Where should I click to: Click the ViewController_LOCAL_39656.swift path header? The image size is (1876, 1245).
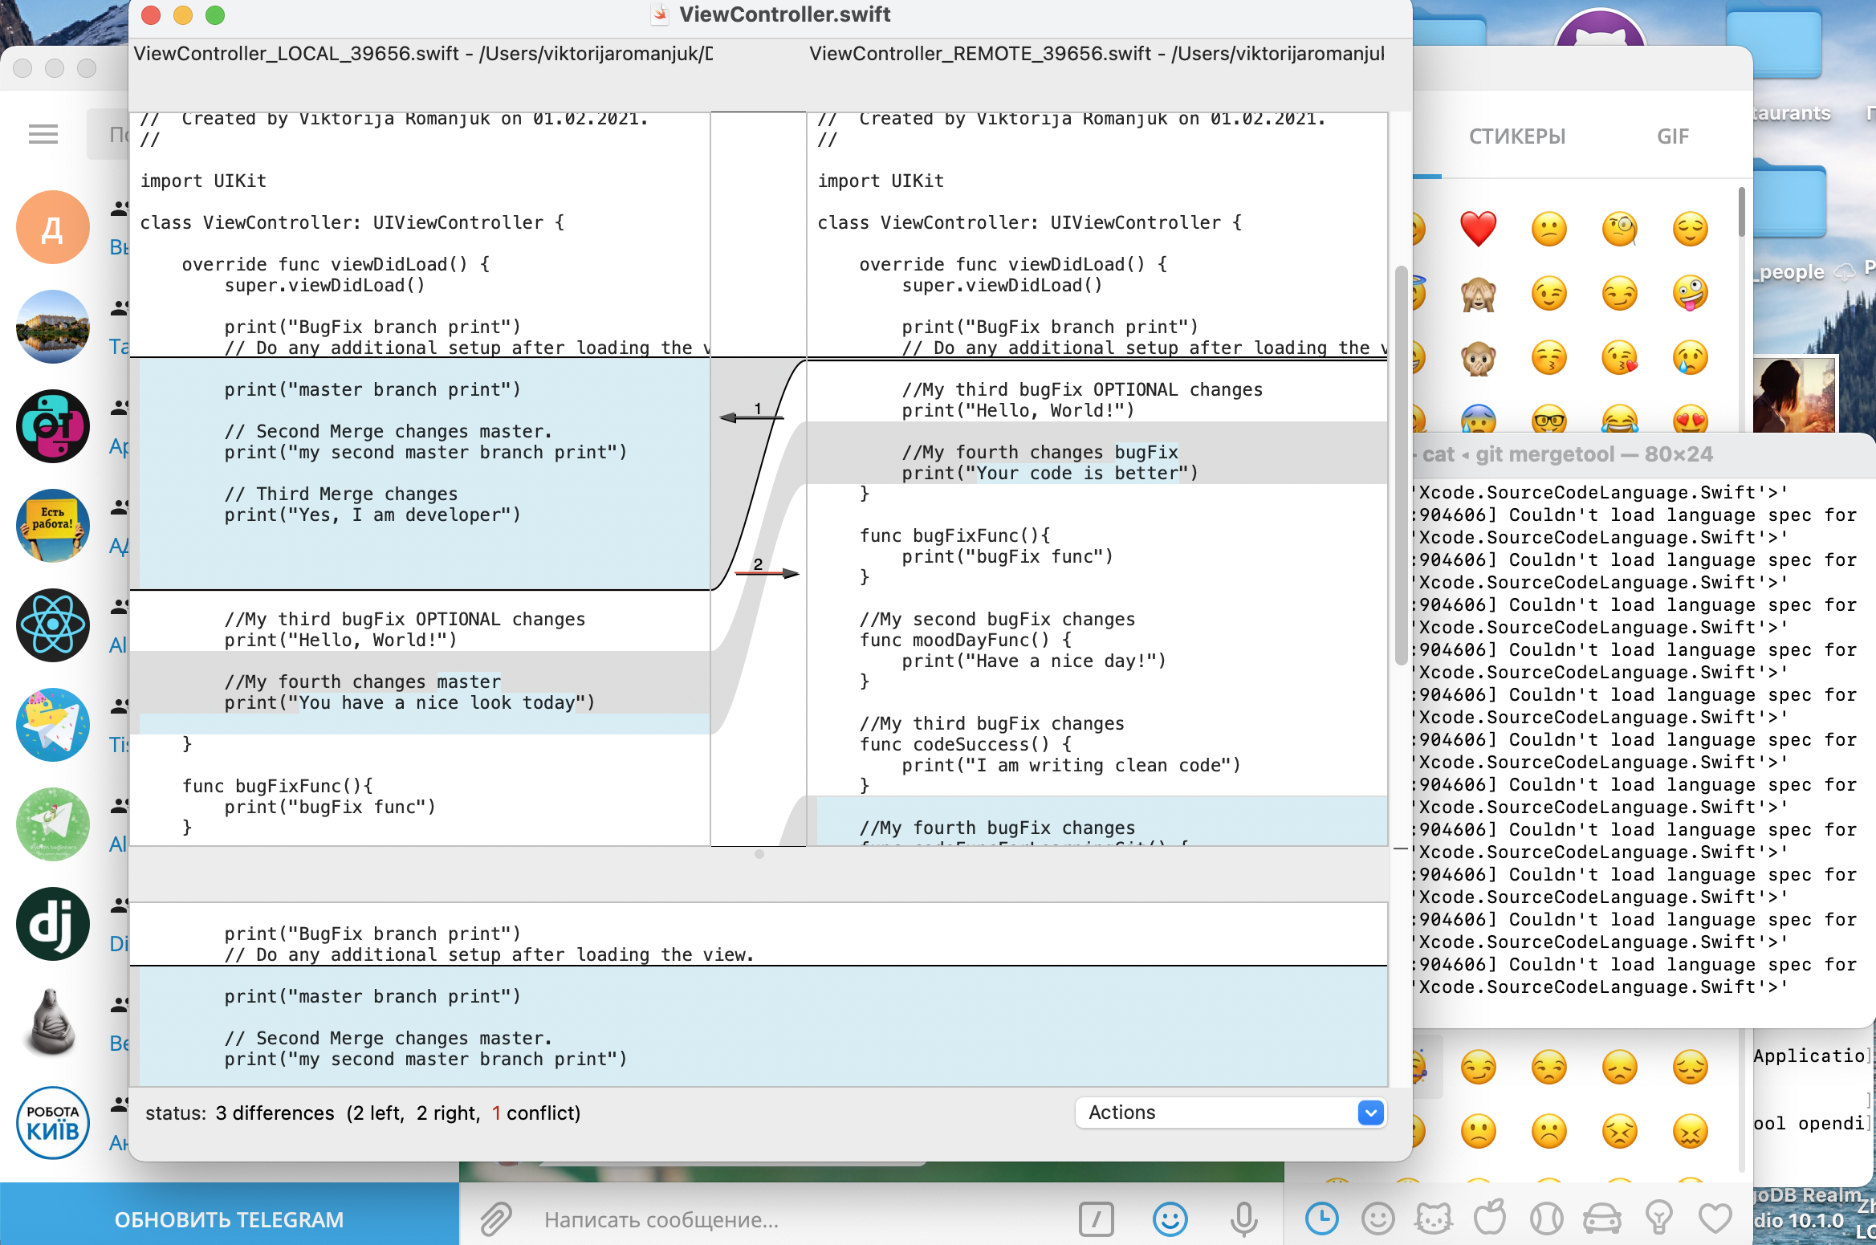(423, 53)
